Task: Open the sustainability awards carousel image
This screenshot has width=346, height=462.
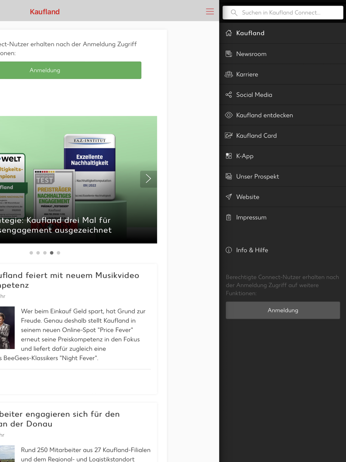Action: (79, 179)
